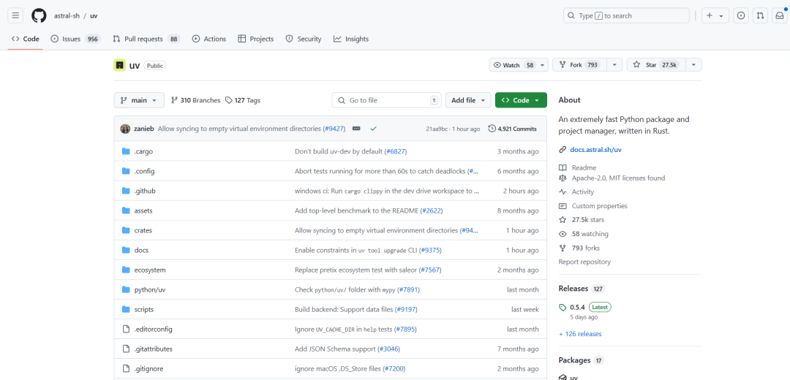Click zanieb's avatar in the commit bar
Image resolution: width=790 pixels, height=380 pixels.
pos(126,129)
